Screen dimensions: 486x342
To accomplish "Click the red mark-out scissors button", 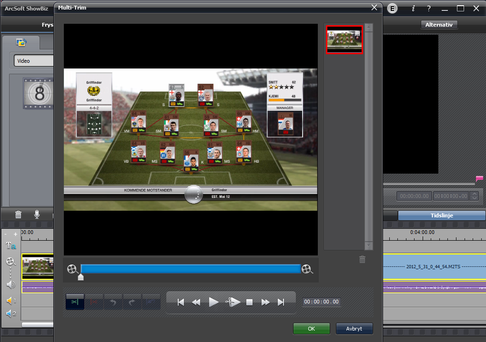I will (x=94, y=302).
